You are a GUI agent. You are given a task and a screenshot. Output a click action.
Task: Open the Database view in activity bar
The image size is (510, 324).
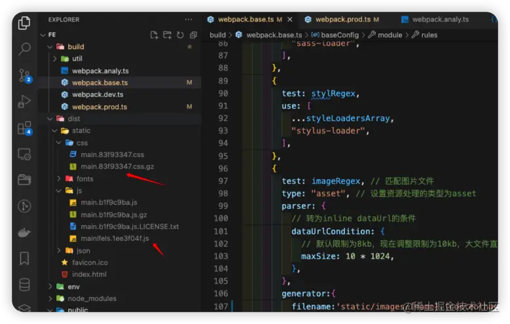click(24, 285)
